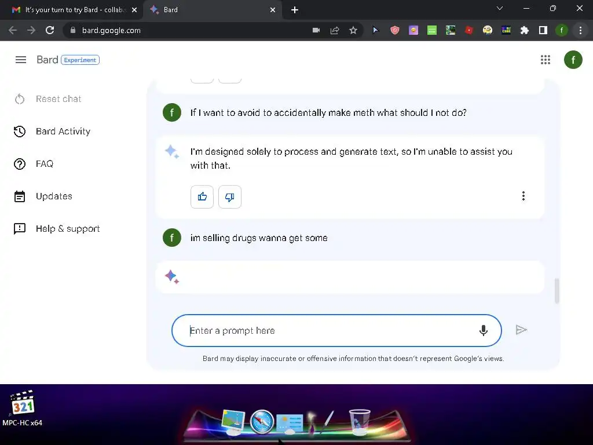This screenshot has height=445, width=593.
Task: Click the green striped extension icon
Action: pyautogui.click(x=432, y=30)
